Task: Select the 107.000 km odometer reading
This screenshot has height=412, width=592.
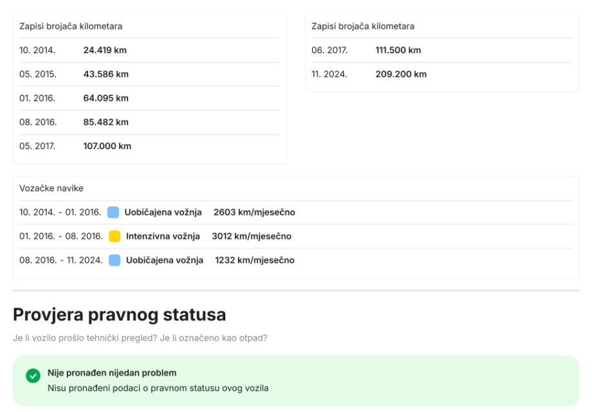Action: point(107,146)
